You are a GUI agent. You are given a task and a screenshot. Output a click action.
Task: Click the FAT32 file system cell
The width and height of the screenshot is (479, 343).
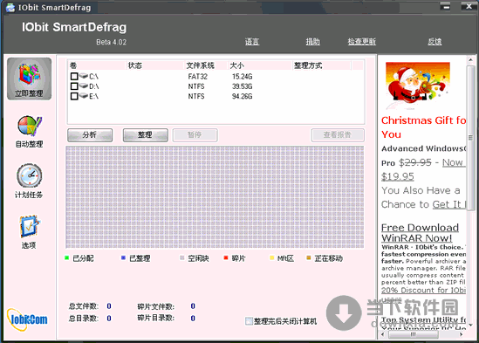198,76
